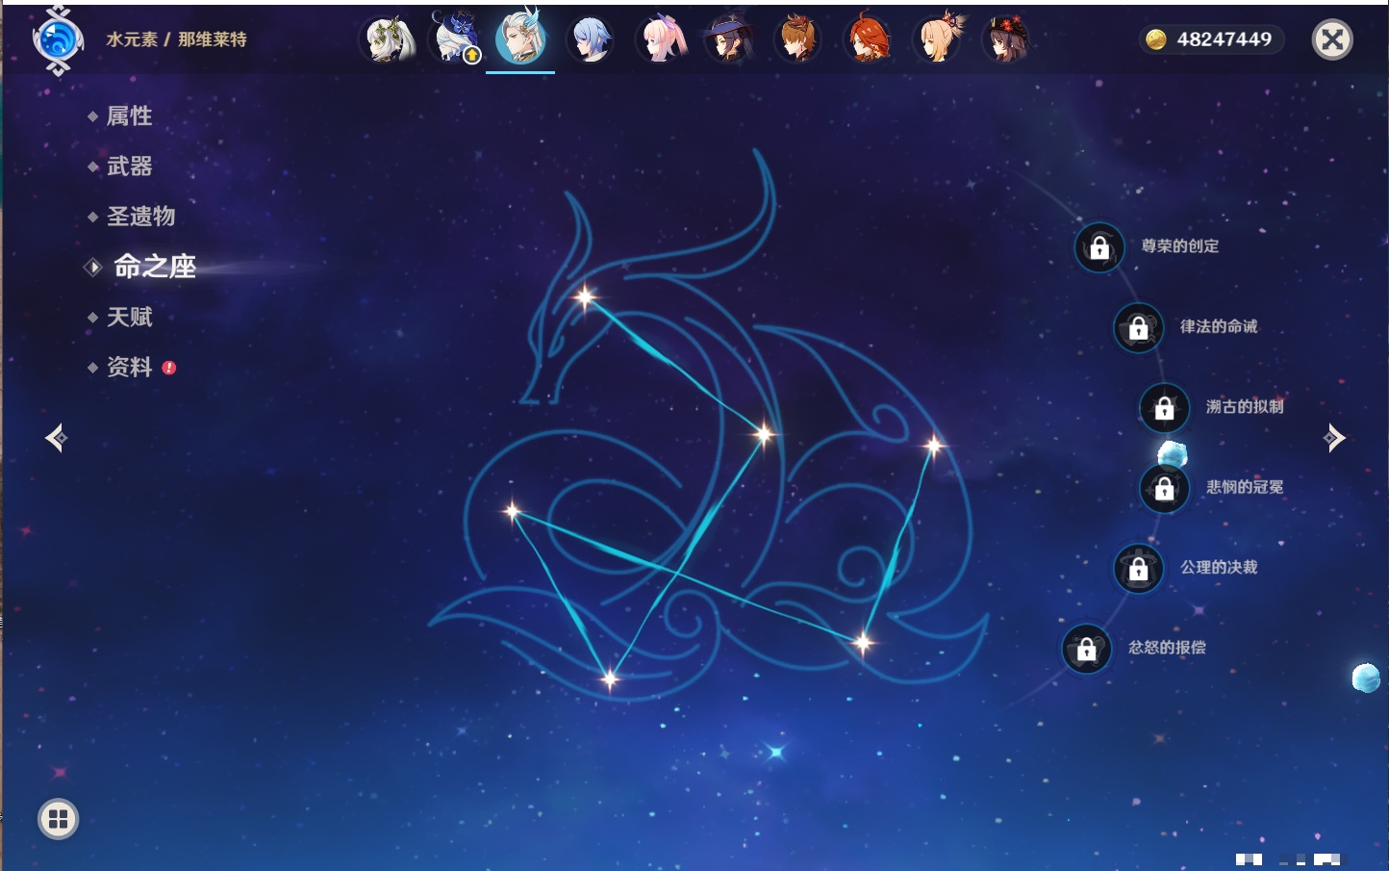Select locked constellation 忿怒的报偿

tap(1086, 650)
